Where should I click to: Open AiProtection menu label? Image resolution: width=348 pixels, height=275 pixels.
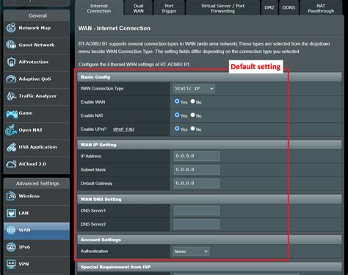click(34, 62)
